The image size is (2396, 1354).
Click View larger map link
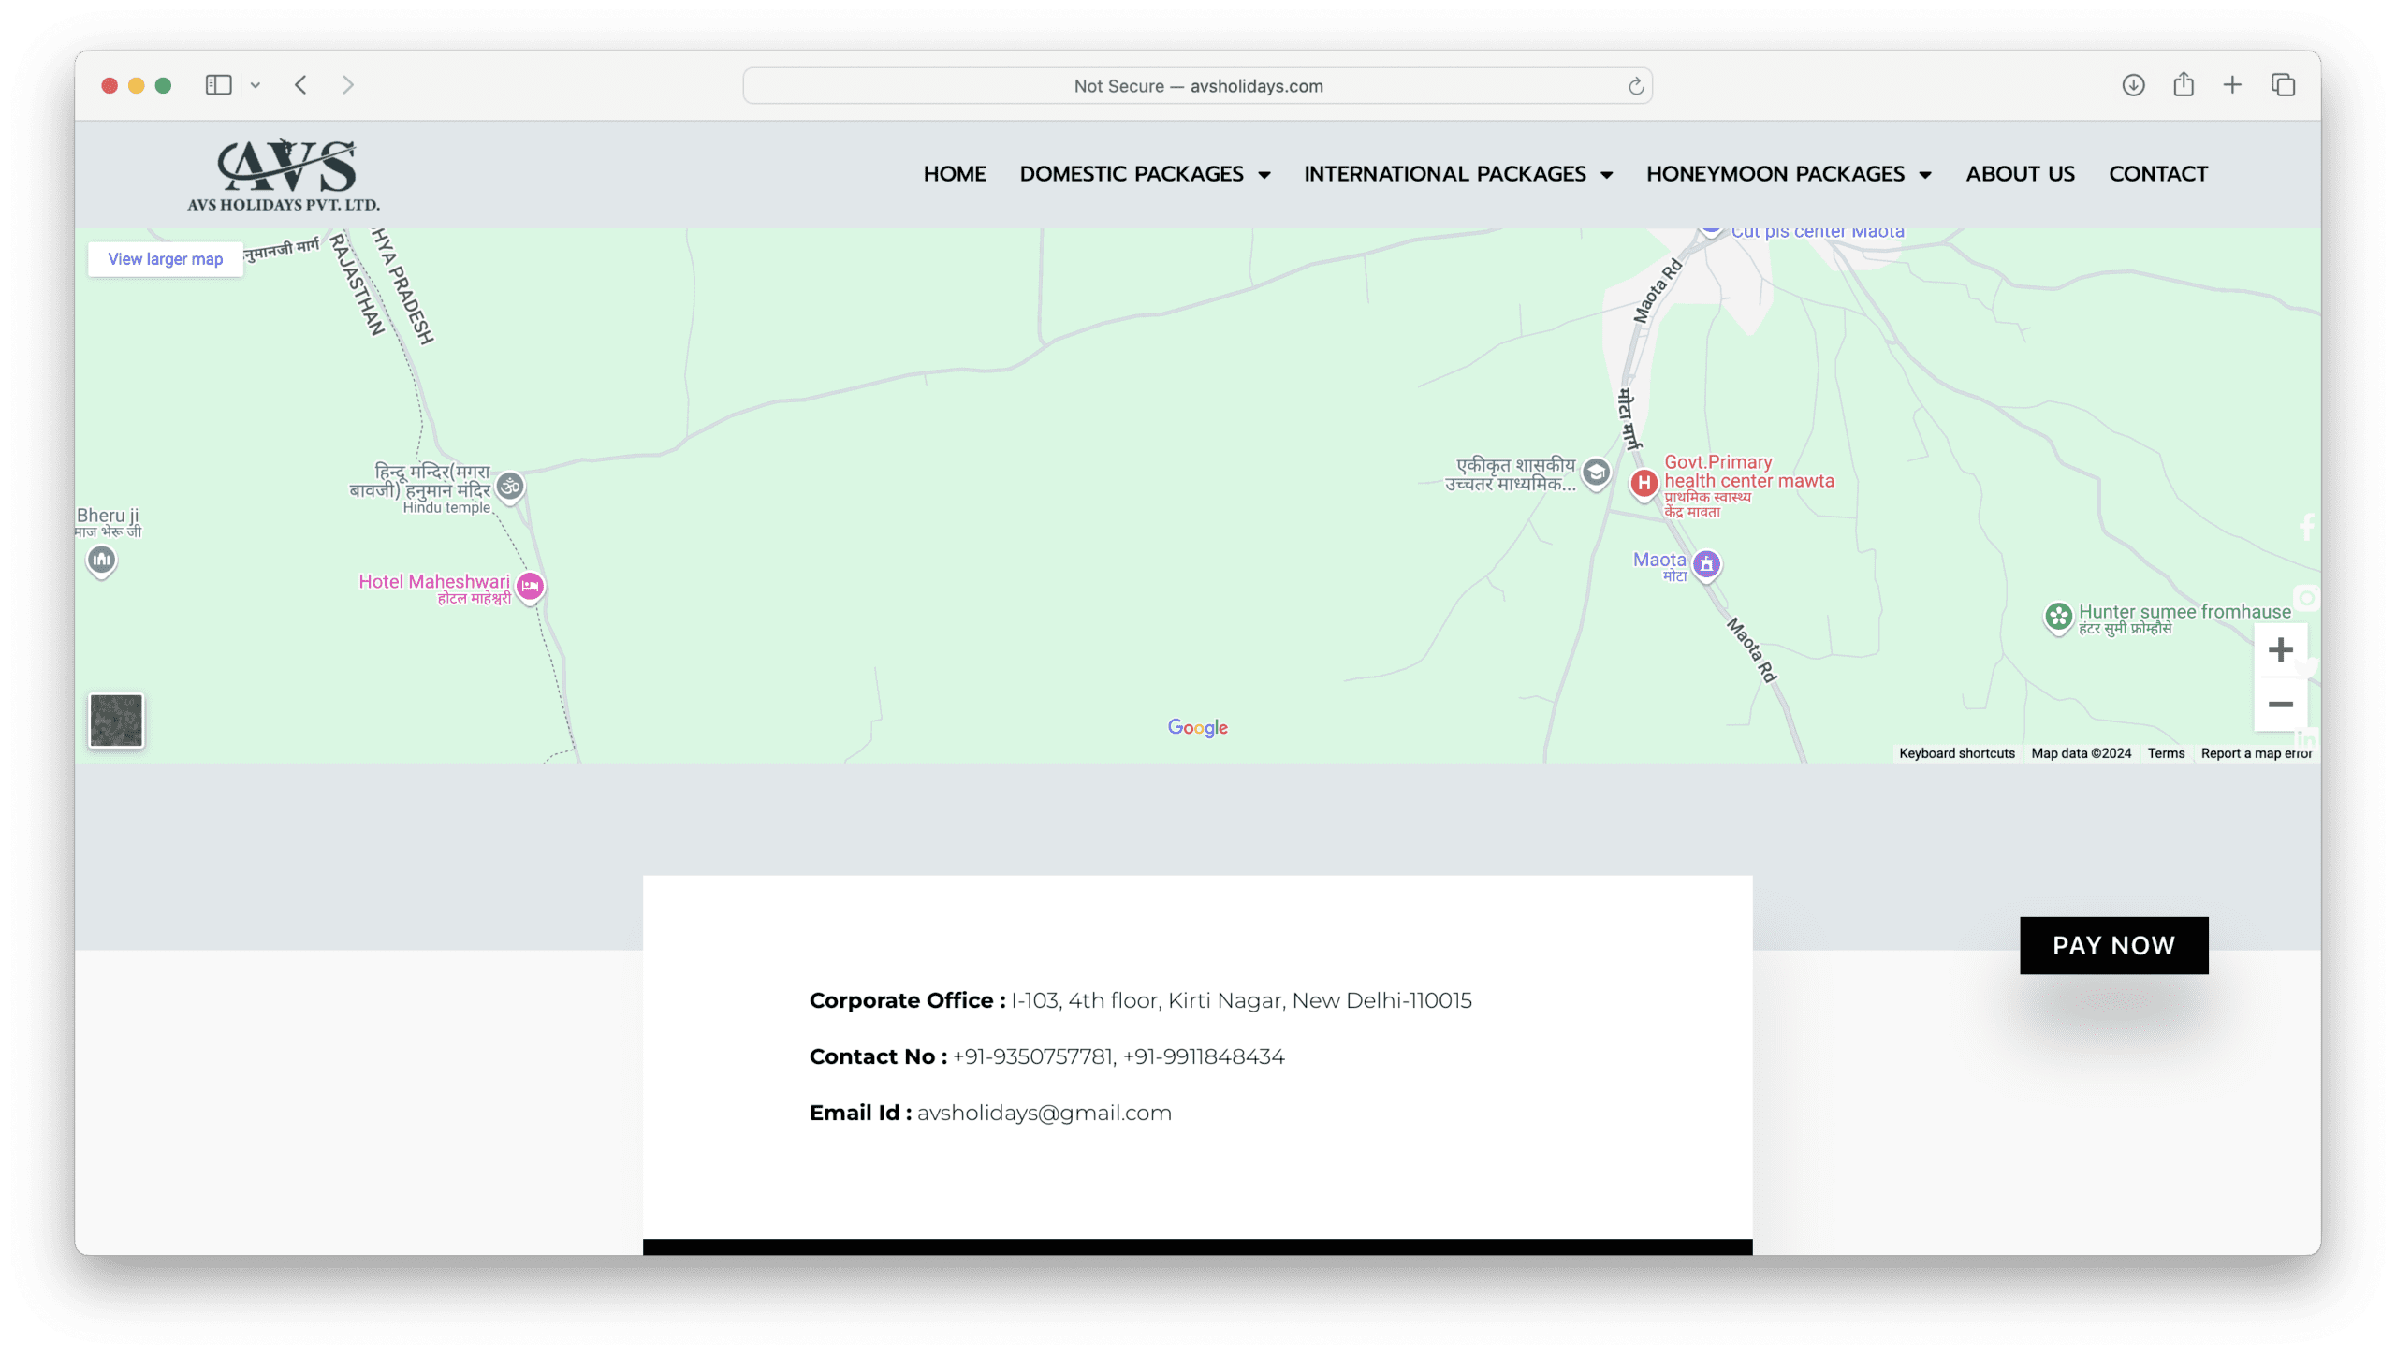166,259
